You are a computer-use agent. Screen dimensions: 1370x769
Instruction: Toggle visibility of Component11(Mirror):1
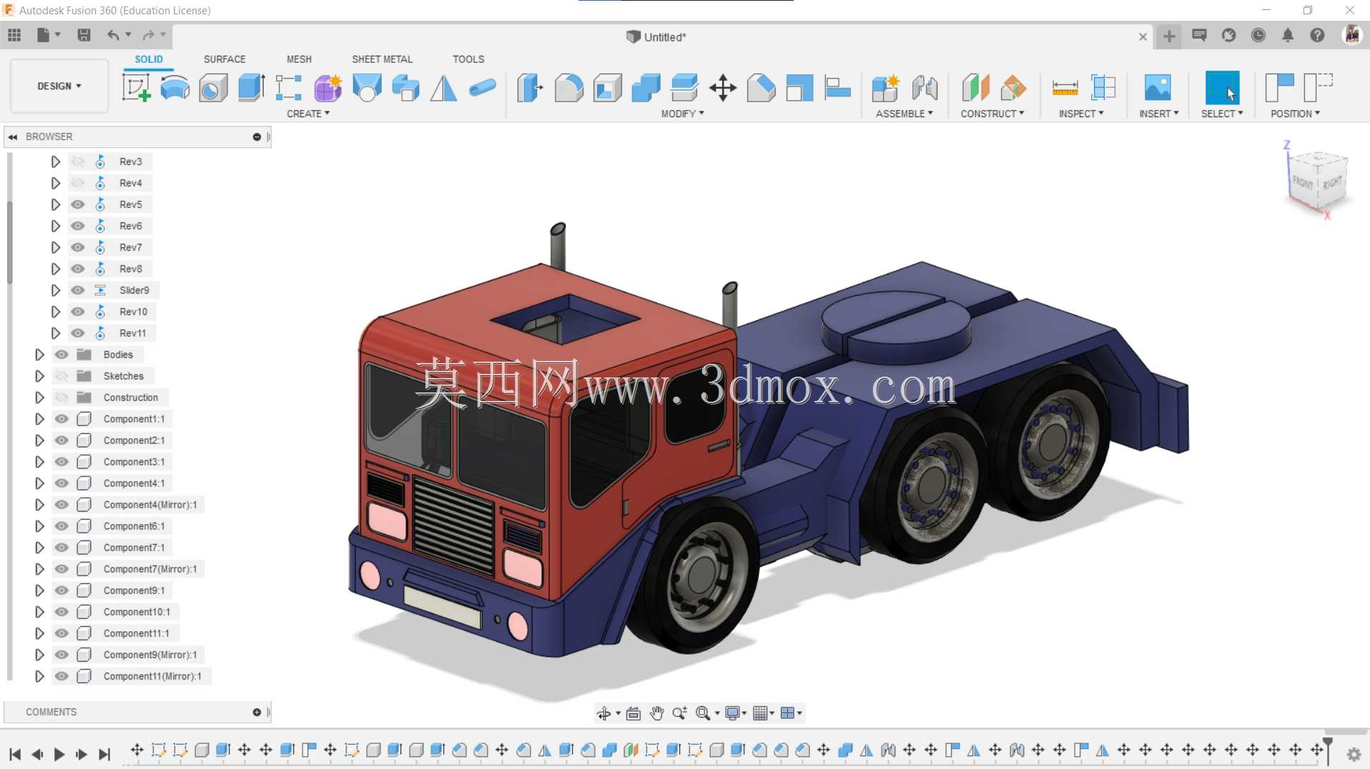[x=61, y=676]
